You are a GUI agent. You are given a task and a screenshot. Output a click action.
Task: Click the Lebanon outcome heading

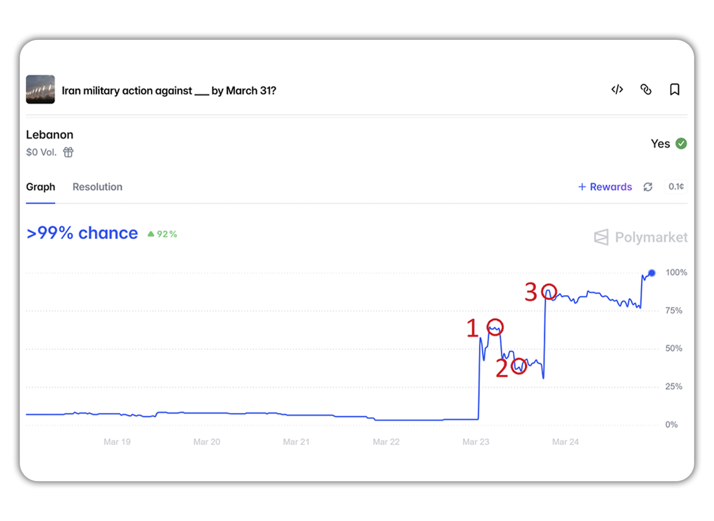[49, 135]
